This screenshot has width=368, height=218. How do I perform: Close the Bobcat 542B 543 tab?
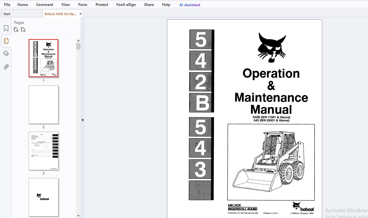pyautogui.click(x=80, y=14)
